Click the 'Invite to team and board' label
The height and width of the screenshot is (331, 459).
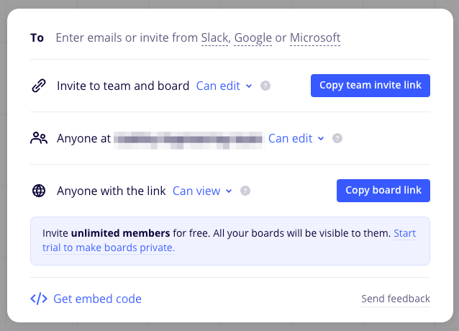click(x=123, y=86)
